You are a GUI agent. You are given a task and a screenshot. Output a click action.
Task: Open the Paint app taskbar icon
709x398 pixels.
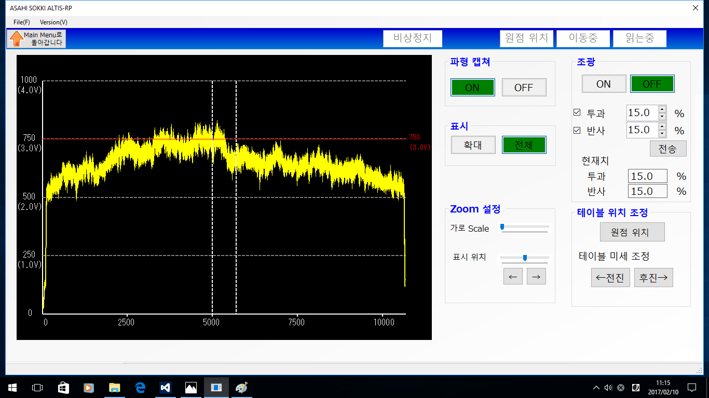[x=242, y=388]
